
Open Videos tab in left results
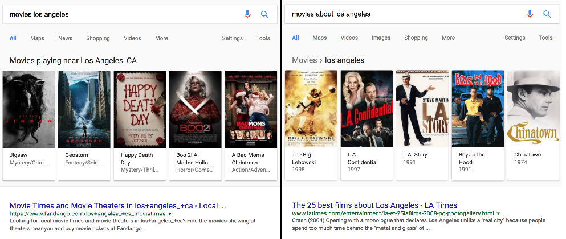[132, 38]
